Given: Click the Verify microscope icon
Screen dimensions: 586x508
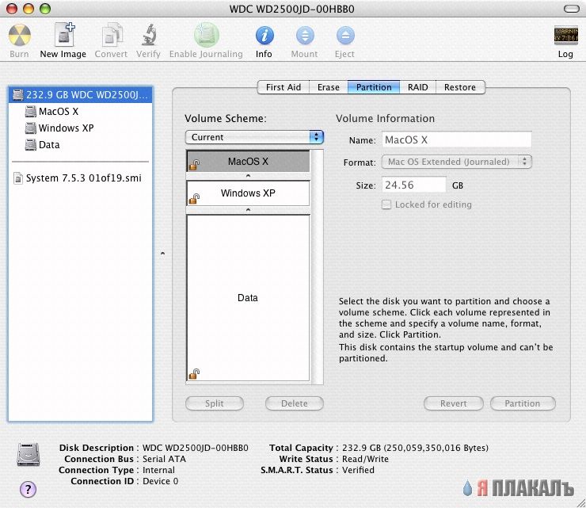Looking at the screenshot, I should pos(149,34).
